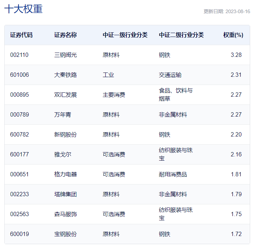Click stock name 格力电器
Image resolution: width=253 pixels, height=247 pixels.
pos(65,174)
